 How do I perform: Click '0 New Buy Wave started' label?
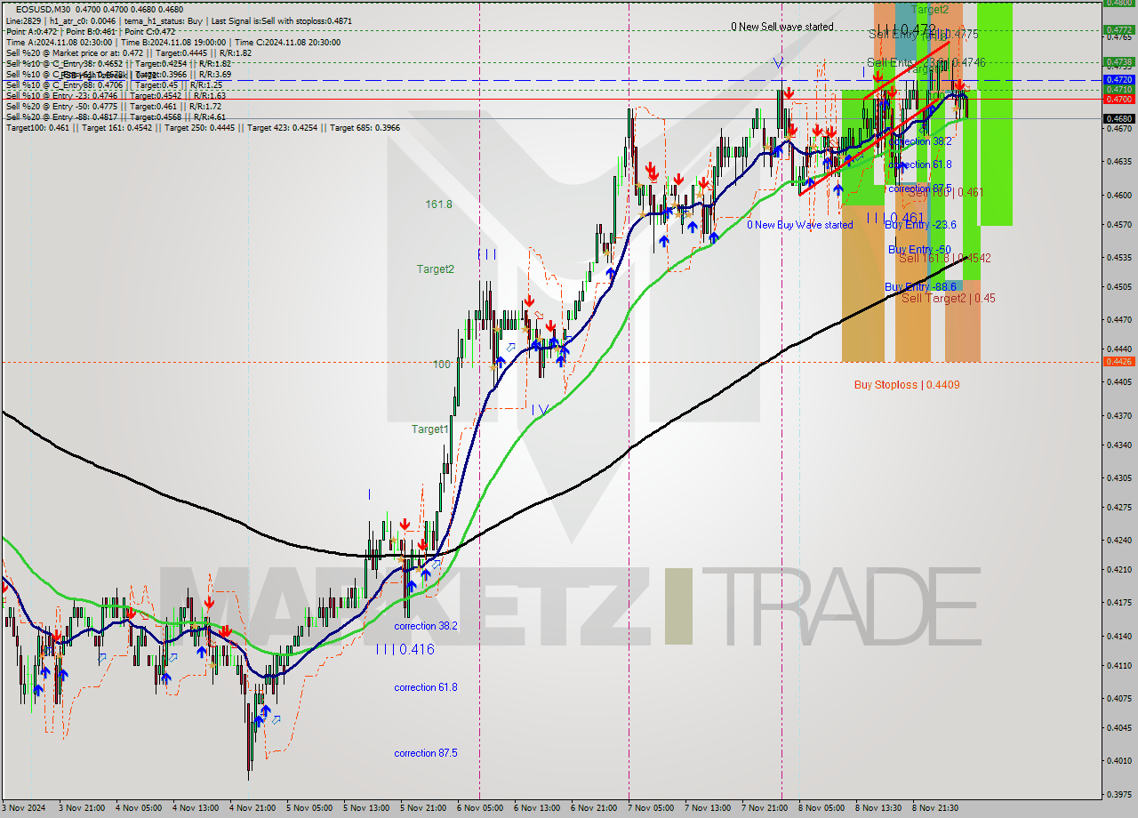(799, 225)
